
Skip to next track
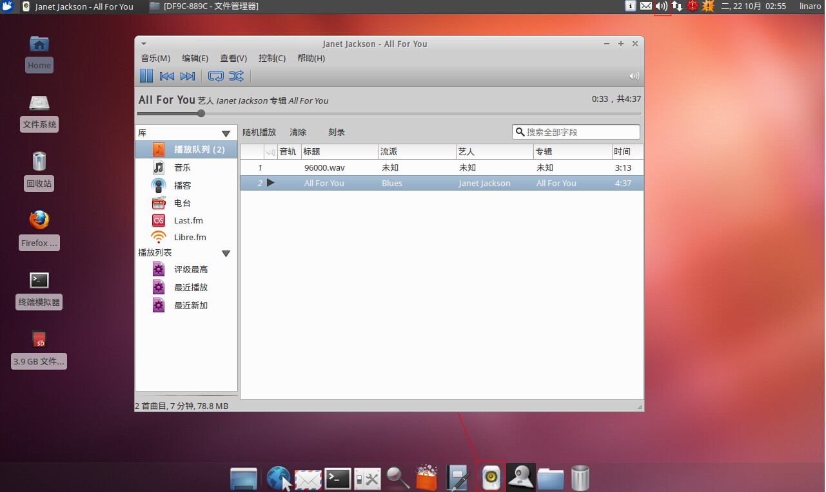coord(188,76)
